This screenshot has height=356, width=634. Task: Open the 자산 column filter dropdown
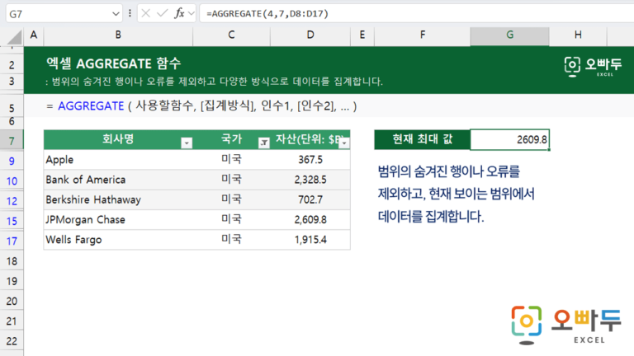pos(344,143)
